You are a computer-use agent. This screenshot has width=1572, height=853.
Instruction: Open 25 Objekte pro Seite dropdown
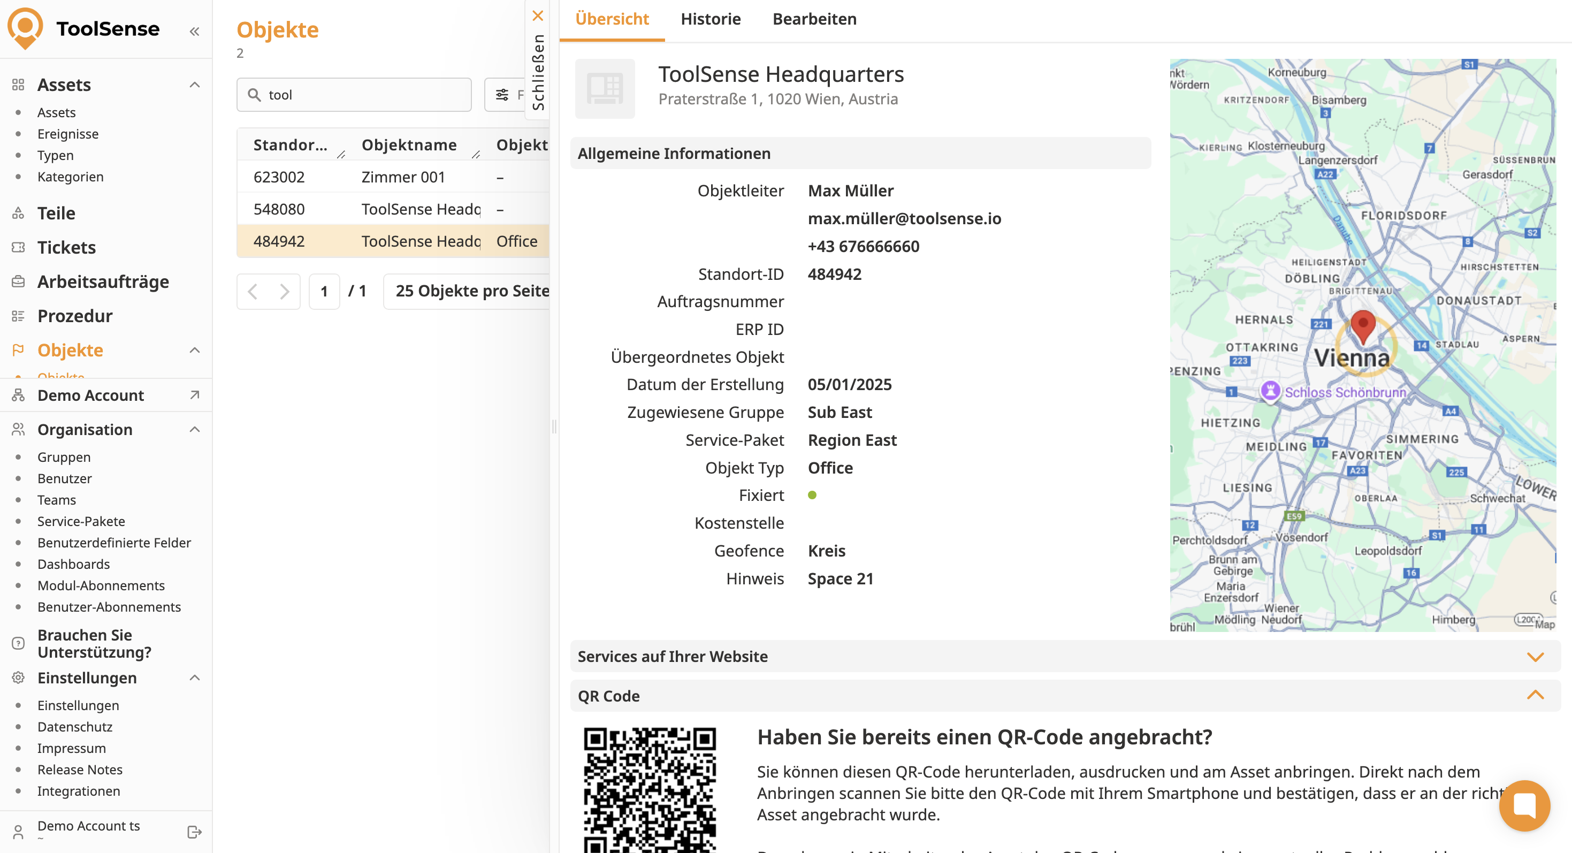[471, 291]
